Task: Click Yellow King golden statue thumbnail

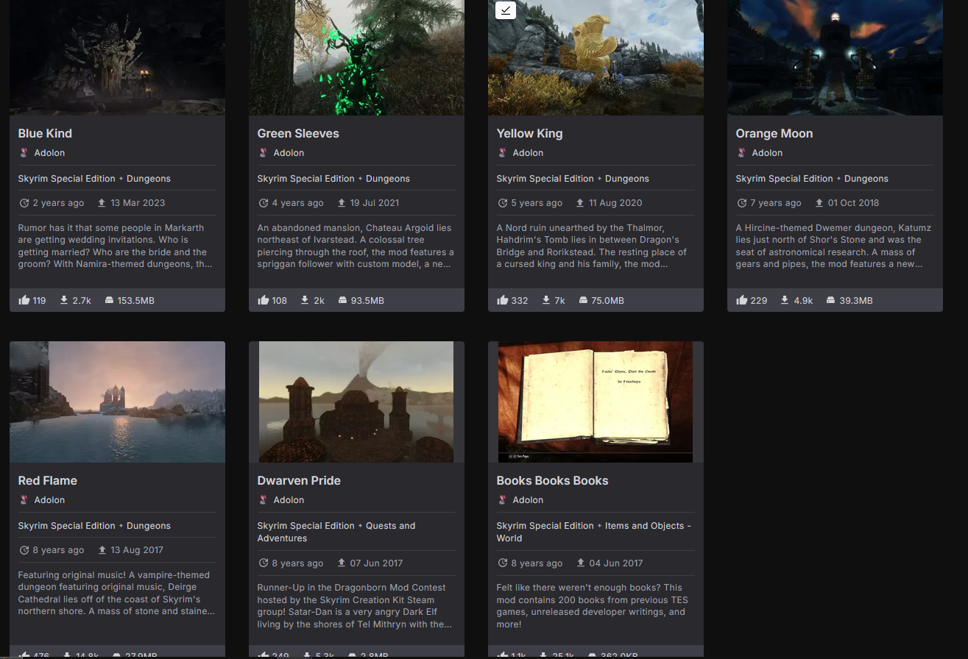Action: pos(596,57)
